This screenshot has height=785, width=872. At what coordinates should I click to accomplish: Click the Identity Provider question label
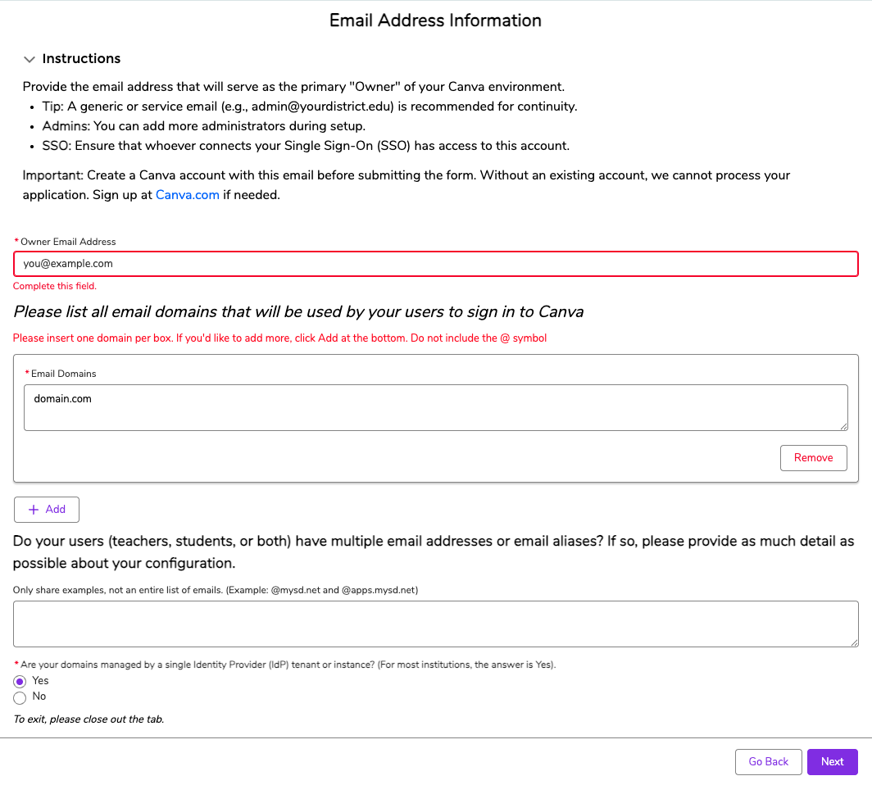click(x=288, y=665)
